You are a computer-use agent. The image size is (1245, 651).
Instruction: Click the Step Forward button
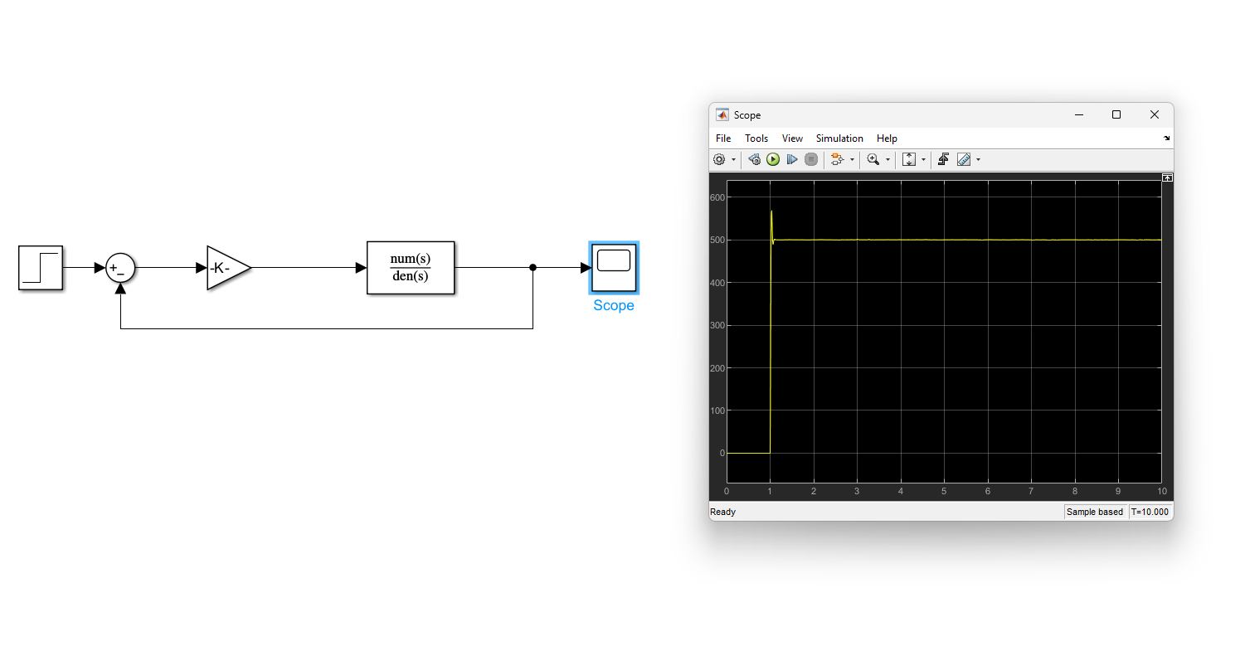click(x=792, y=159)
